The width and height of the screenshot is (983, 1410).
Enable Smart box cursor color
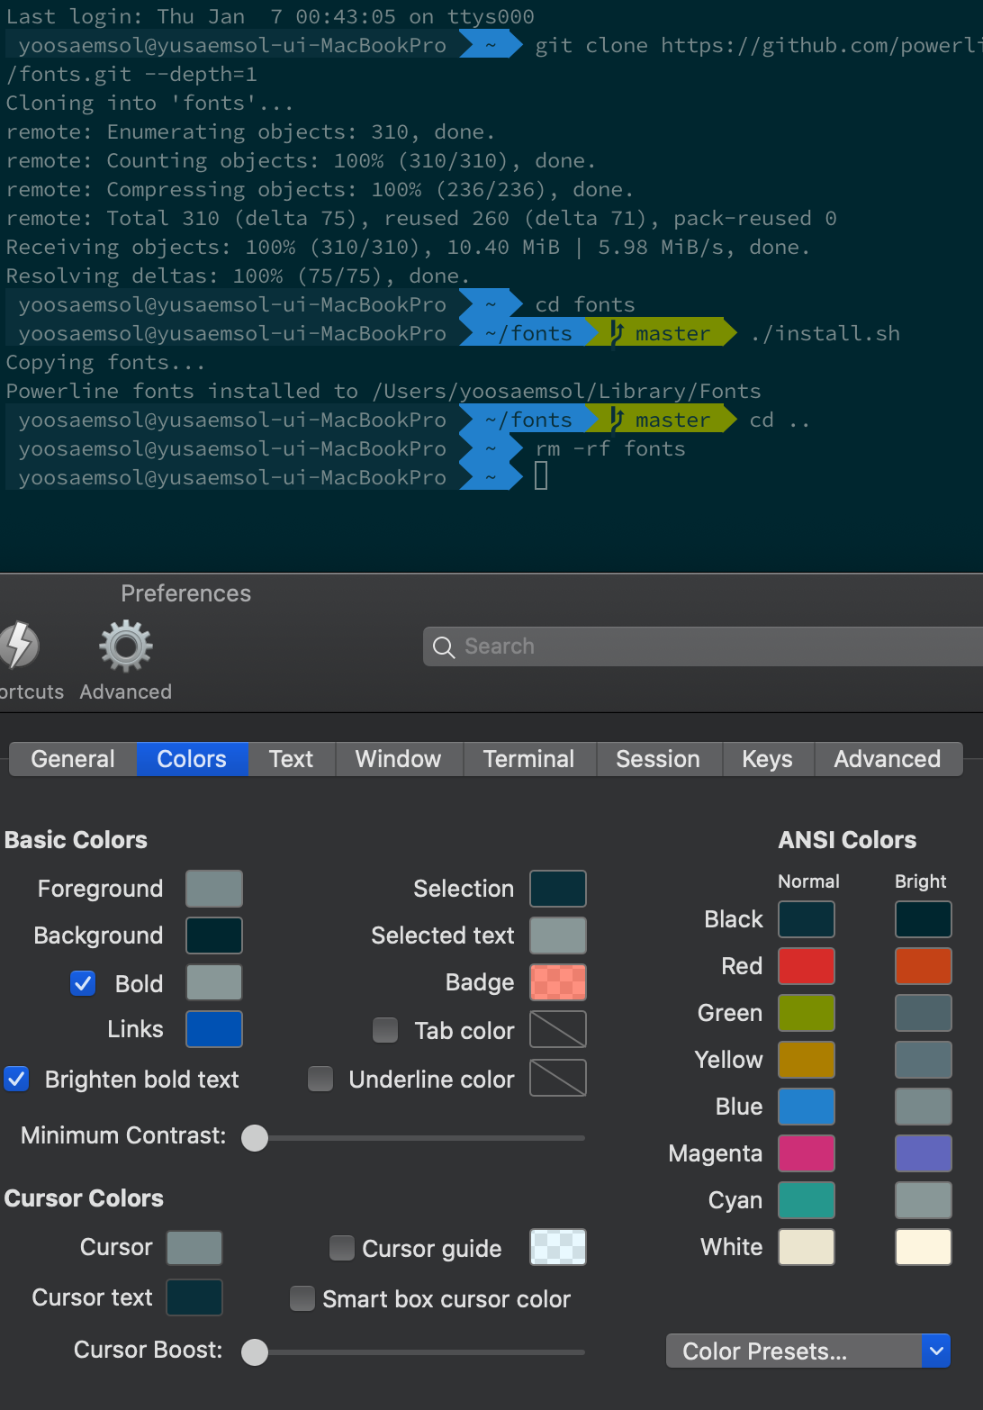point(302,1297)
